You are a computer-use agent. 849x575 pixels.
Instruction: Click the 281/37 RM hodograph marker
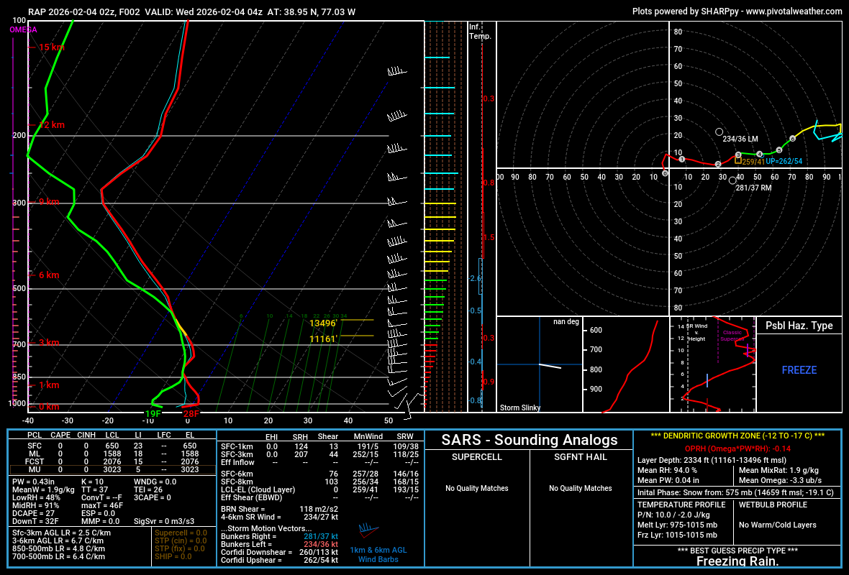pyautogui.click(x=732, y=180)
